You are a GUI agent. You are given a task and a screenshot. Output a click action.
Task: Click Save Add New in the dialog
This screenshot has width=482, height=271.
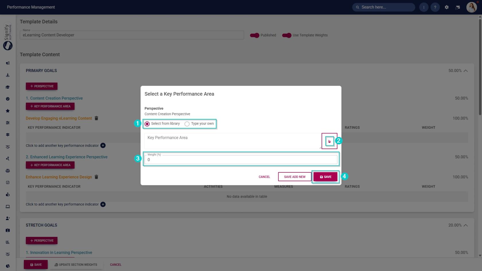tap(295, 177)
